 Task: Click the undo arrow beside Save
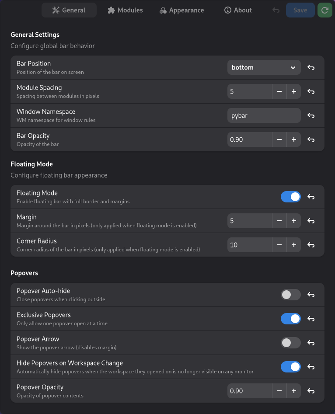click(x=276, y=10)
